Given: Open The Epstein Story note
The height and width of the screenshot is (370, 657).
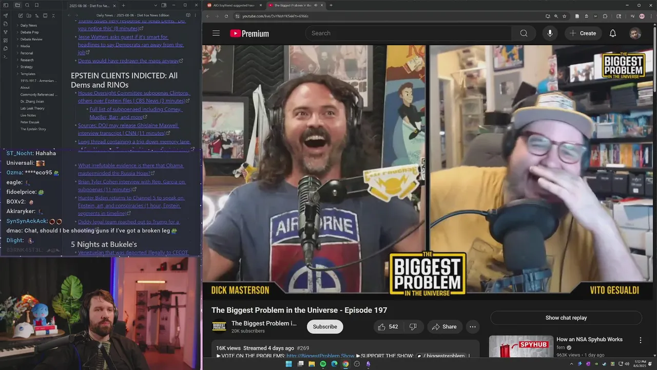Looking at the screenshot, I should click(x=33, y=129).
